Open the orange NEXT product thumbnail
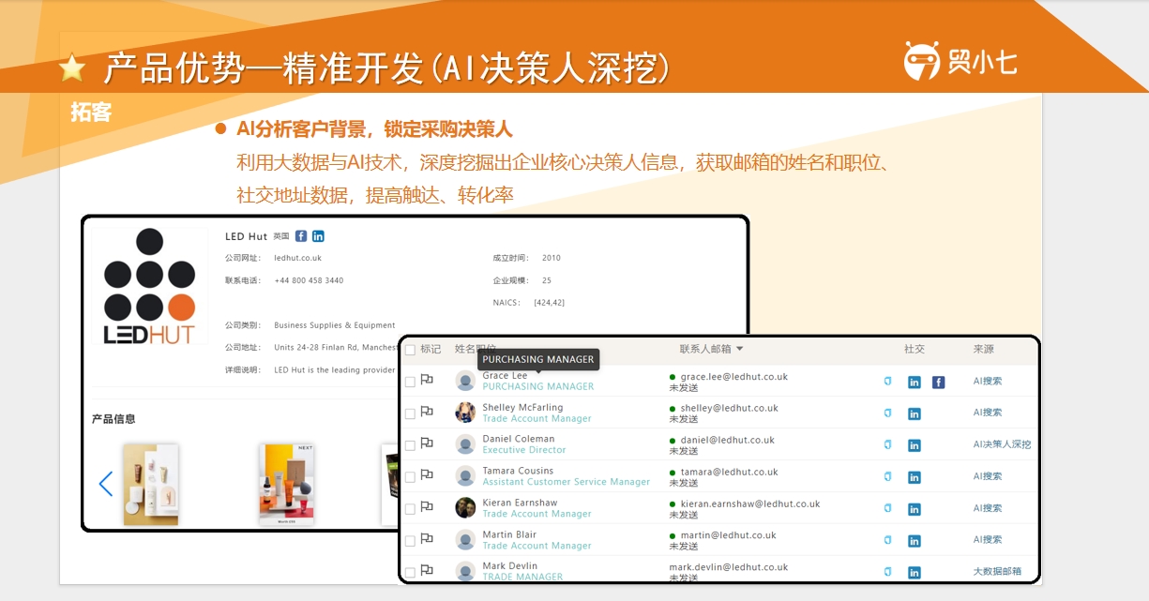 coord(286,484)
